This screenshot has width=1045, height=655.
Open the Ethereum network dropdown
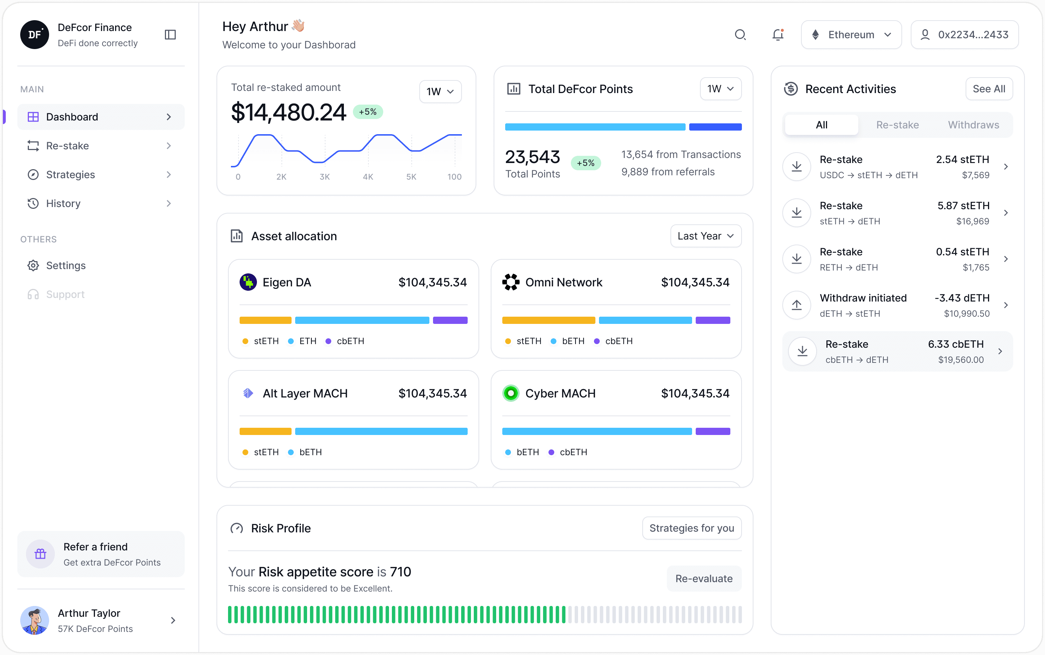pyautogui.click(x=851, y=35)
